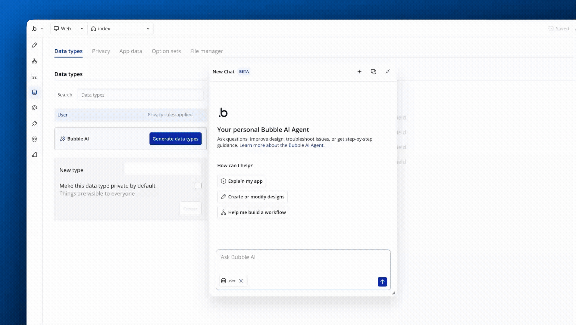Open the Settings gear icon in sidebar
This screenshot has height=325, width=576.
click(x=35, y=139)
